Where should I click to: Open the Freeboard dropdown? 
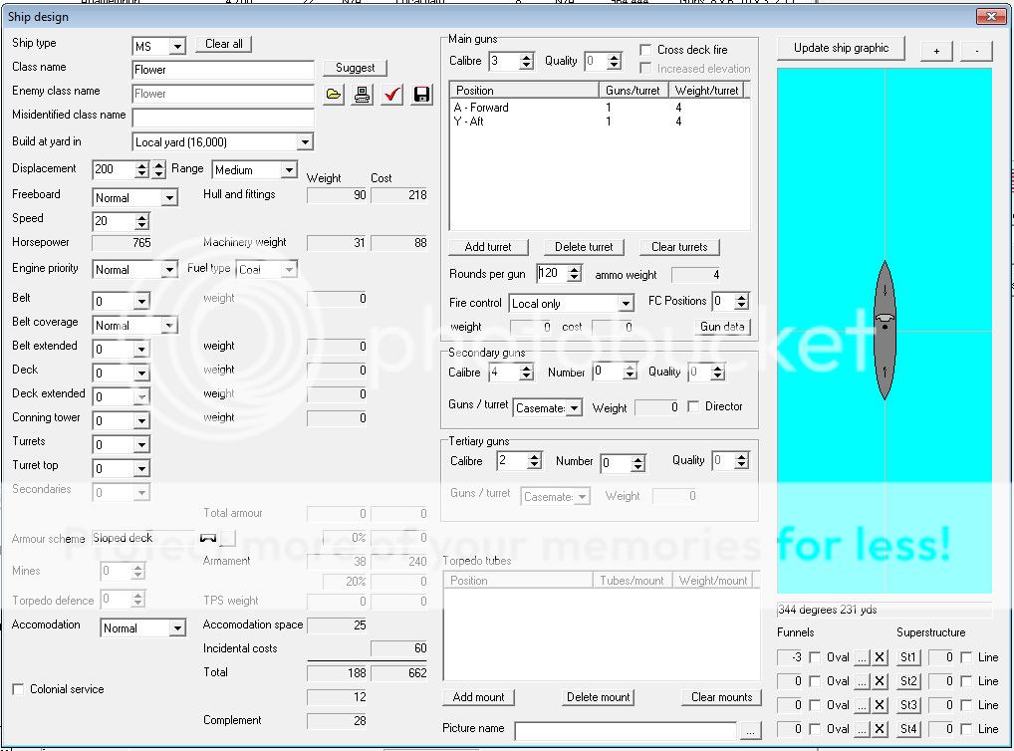169,198
